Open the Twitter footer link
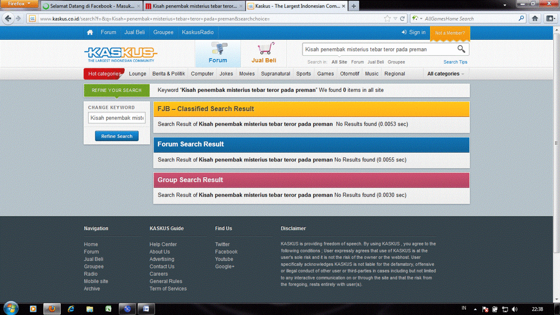 tap(222, 244)
